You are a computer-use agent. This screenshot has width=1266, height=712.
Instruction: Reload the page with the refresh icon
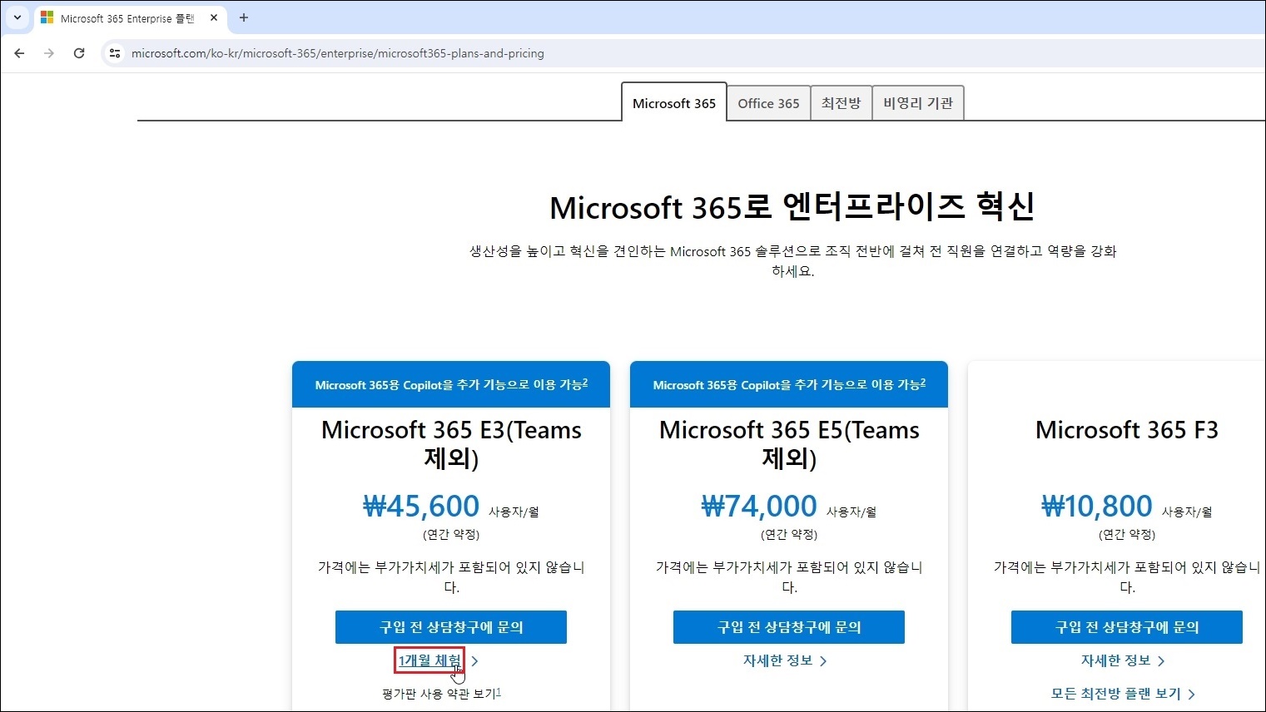(x=79, y=53)
